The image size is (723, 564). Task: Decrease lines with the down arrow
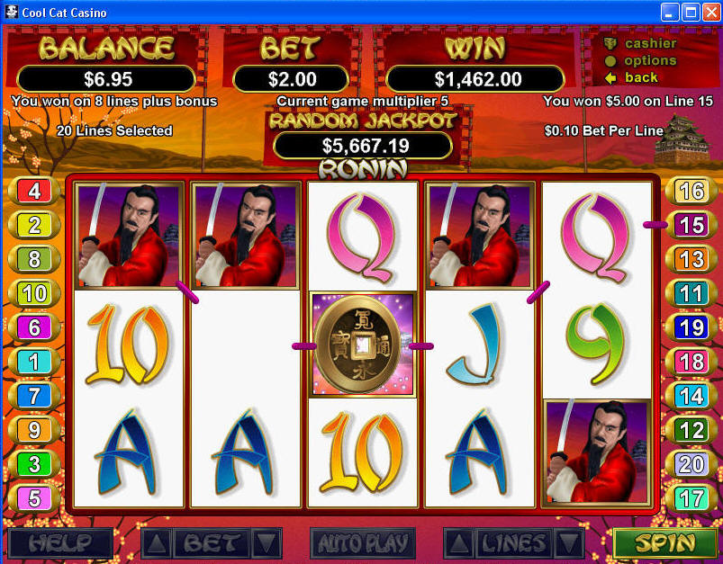[x=569, y=543]
